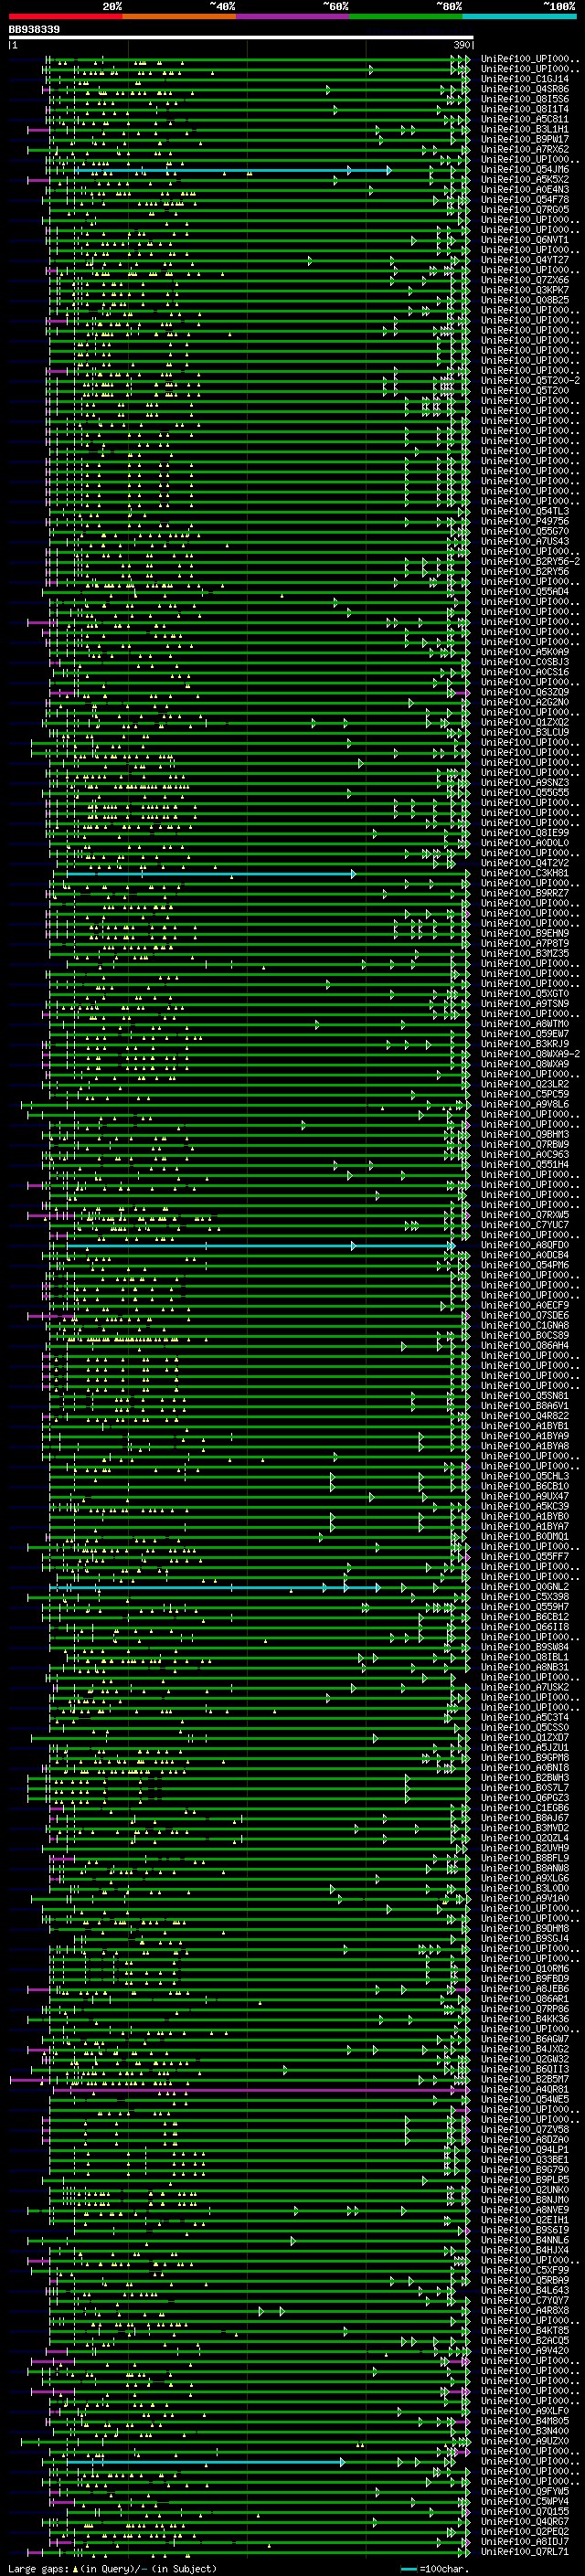Select the UniRef100_A7RX62 label
Screen dimensions: 585x2576
525,149
